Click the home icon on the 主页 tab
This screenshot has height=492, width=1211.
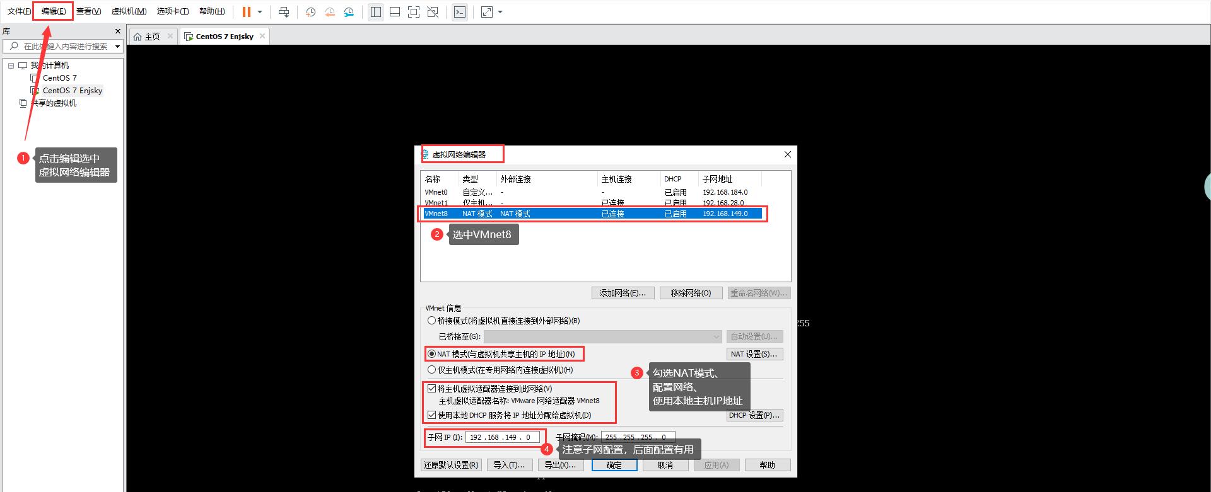pyautogui.click(x=137, y=37)
